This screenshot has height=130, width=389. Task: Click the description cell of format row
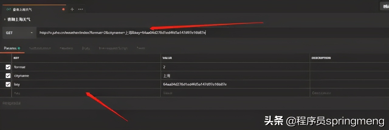click(x=349, y=67)
